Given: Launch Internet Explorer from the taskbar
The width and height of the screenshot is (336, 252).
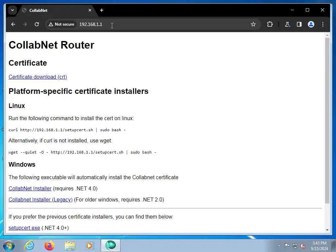Looking at the screenshot, I should click(x=29, y=245).
